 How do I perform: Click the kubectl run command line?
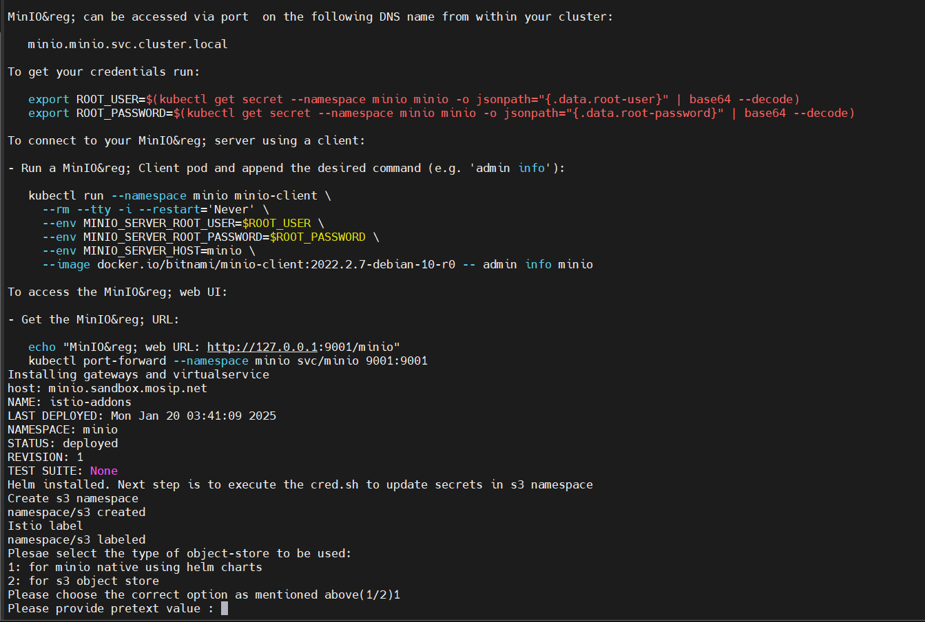coord(179,195)
